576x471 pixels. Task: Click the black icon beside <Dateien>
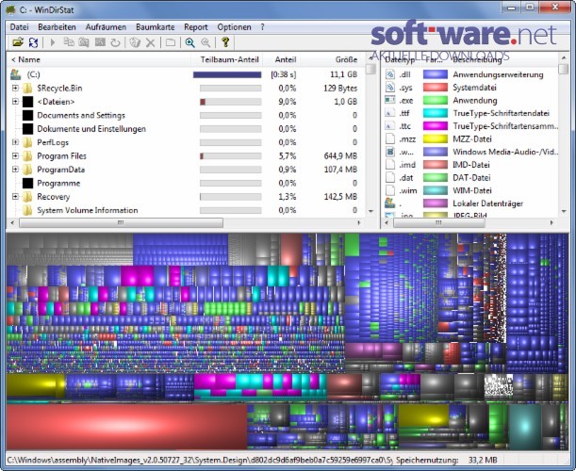point(28,102)
